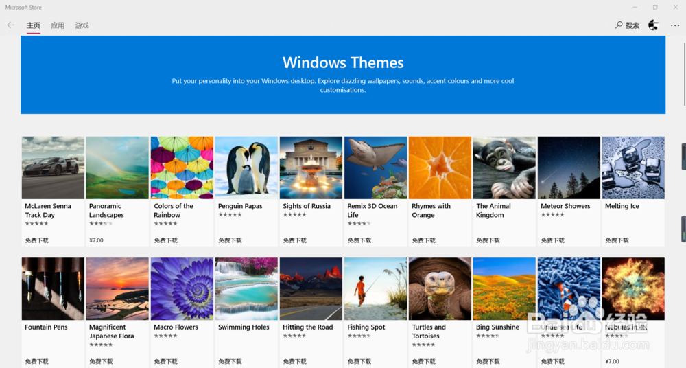Viewport: 686px width, 368px height.
Task: Open the Melting Ice thumbnail
Action: (x=633, y=168)
